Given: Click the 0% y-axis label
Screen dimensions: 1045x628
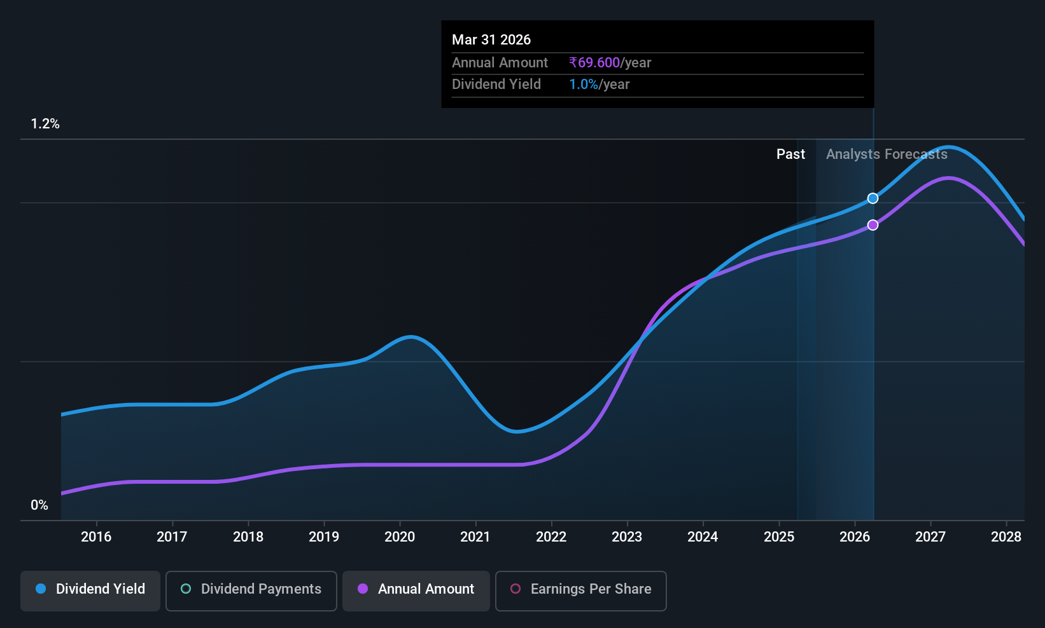Looking at the screenshot, I should pos(39,505).
